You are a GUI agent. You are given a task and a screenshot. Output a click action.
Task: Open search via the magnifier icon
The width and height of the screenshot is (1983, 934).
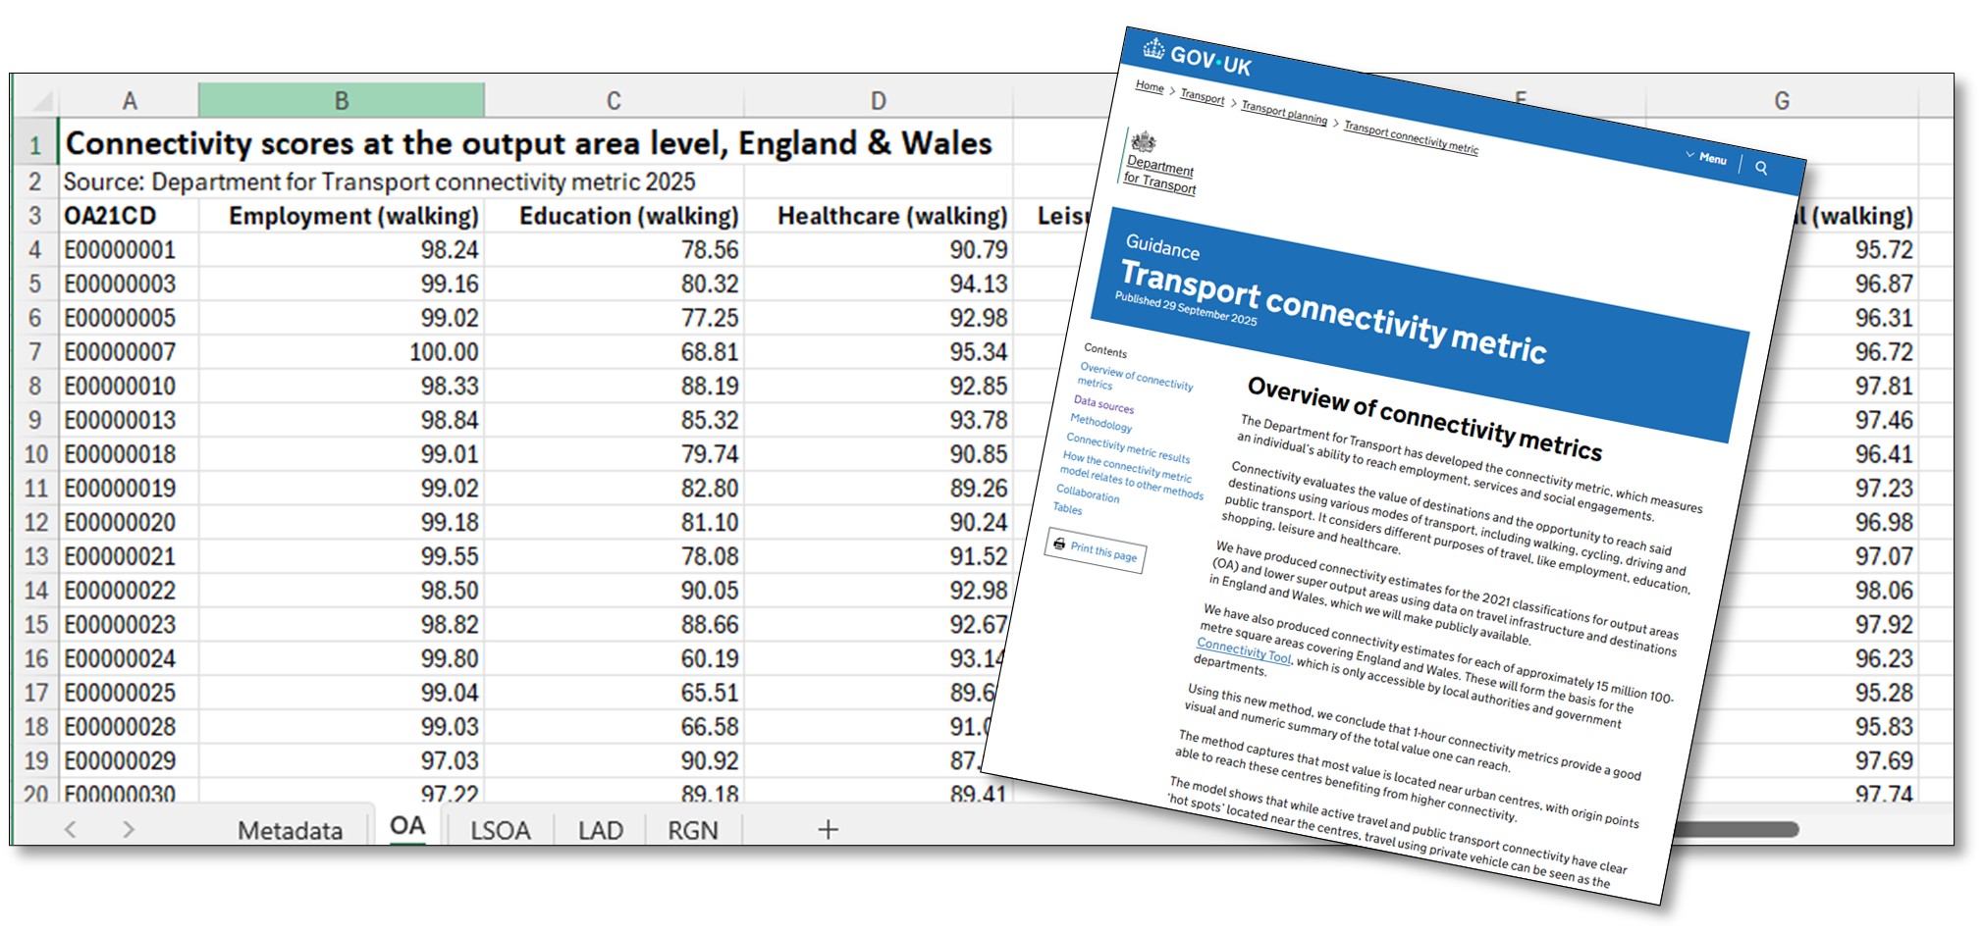tap(1762, 169)
